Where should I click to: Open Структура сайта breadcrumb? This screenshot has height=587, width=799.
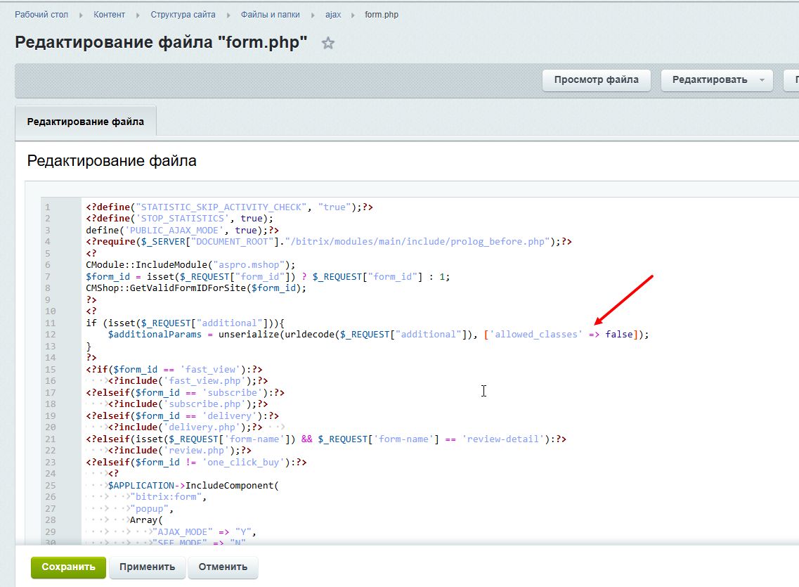[183, 14]
